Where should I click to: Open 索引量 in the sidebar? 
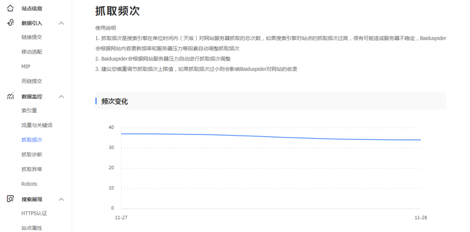click(x=29, y=110)
